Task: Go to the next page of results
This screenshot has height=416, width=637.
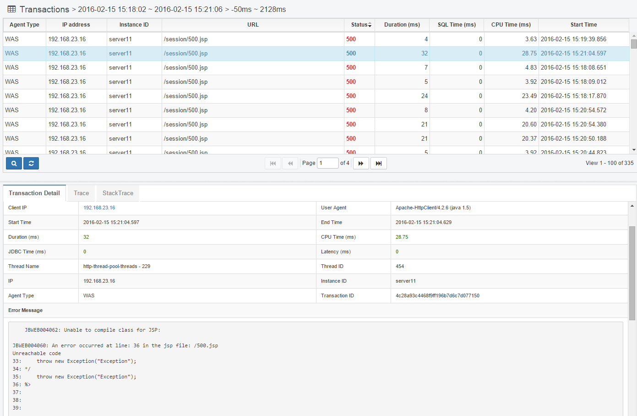Action: 361,164
